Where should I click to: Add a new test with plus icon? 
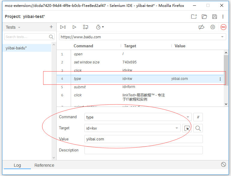point(51,27)
